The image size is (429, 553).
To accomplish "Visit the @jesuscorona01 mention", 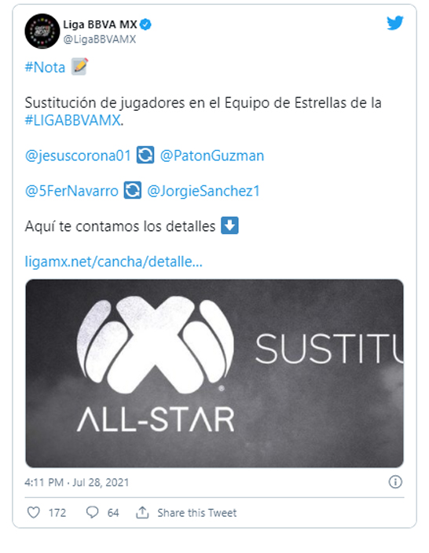I will [78, 156].
